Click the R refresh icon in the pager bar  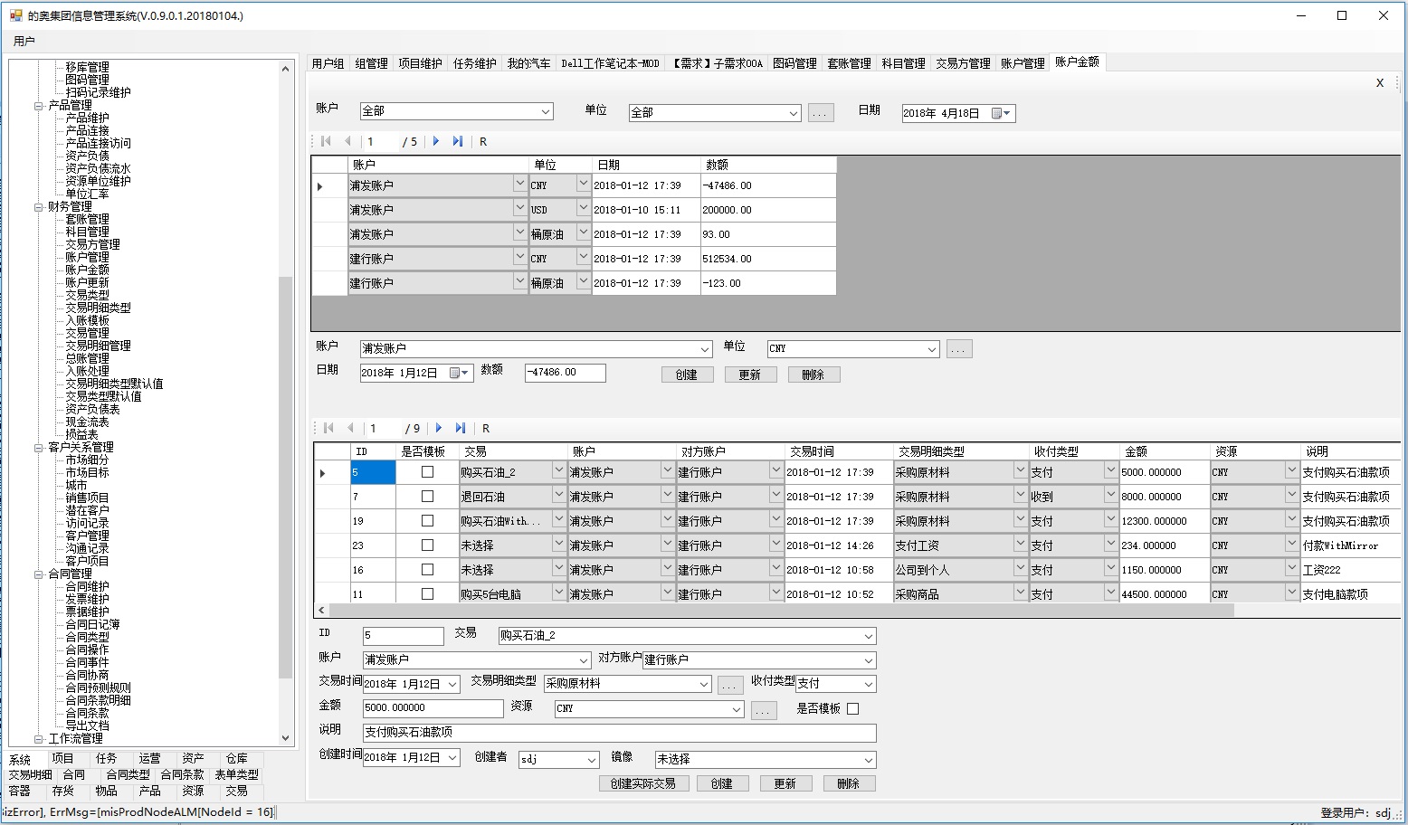point(483,141)
